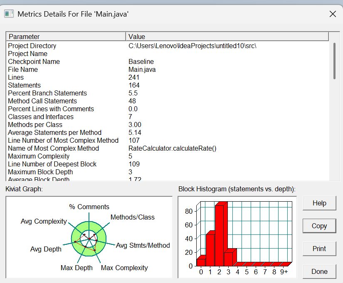Click the Parameter column header

click(x=66, y=37)
